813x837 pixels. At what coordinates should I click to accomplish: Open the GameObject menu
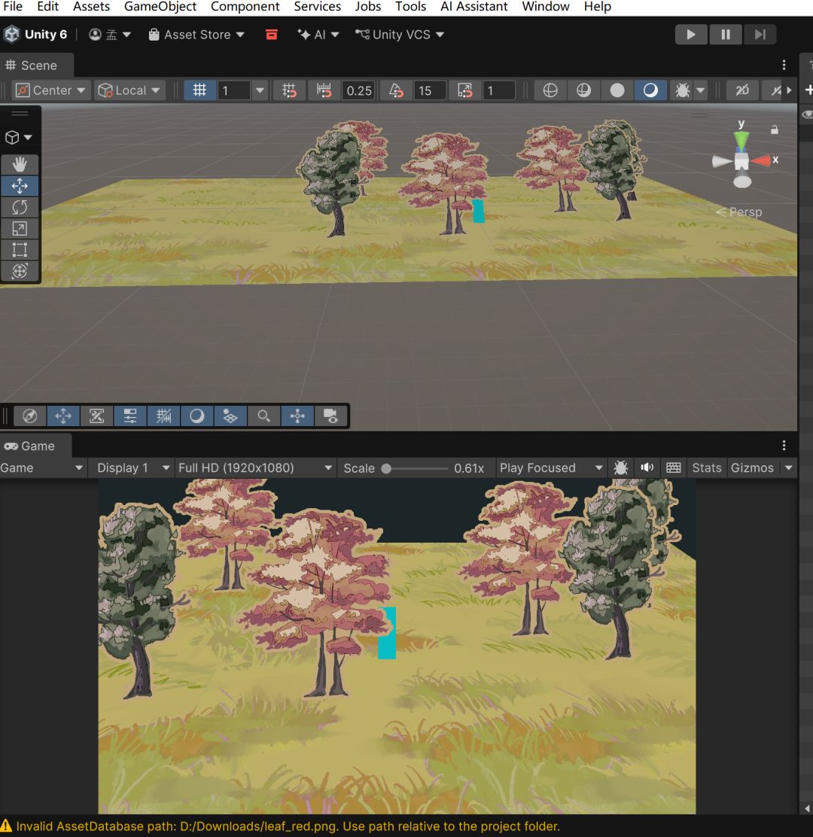tap(160, 7)
